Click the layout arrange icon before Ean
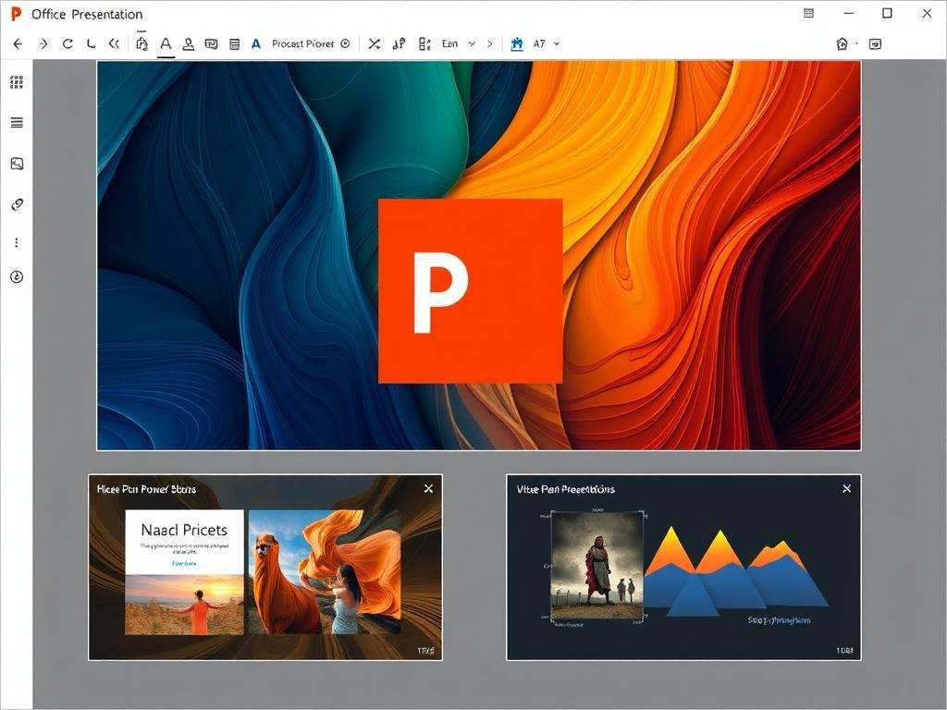The image size is (947, 710). (424, 44)
